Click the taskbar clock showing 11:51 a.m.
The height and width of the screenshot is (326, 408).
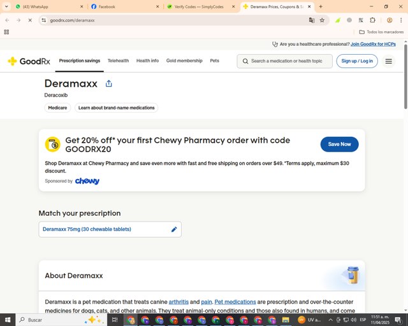[380, 320]
